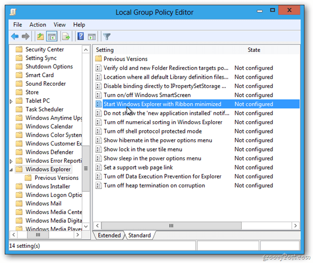Click the Group Policy Editor title bar icon
313x263 pixels.
pyautogui.click(x=13, y=12)
